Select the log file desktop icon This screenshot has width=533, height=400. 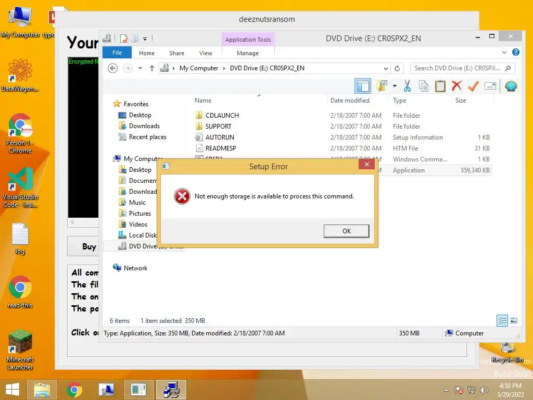(x=20, y=239)
